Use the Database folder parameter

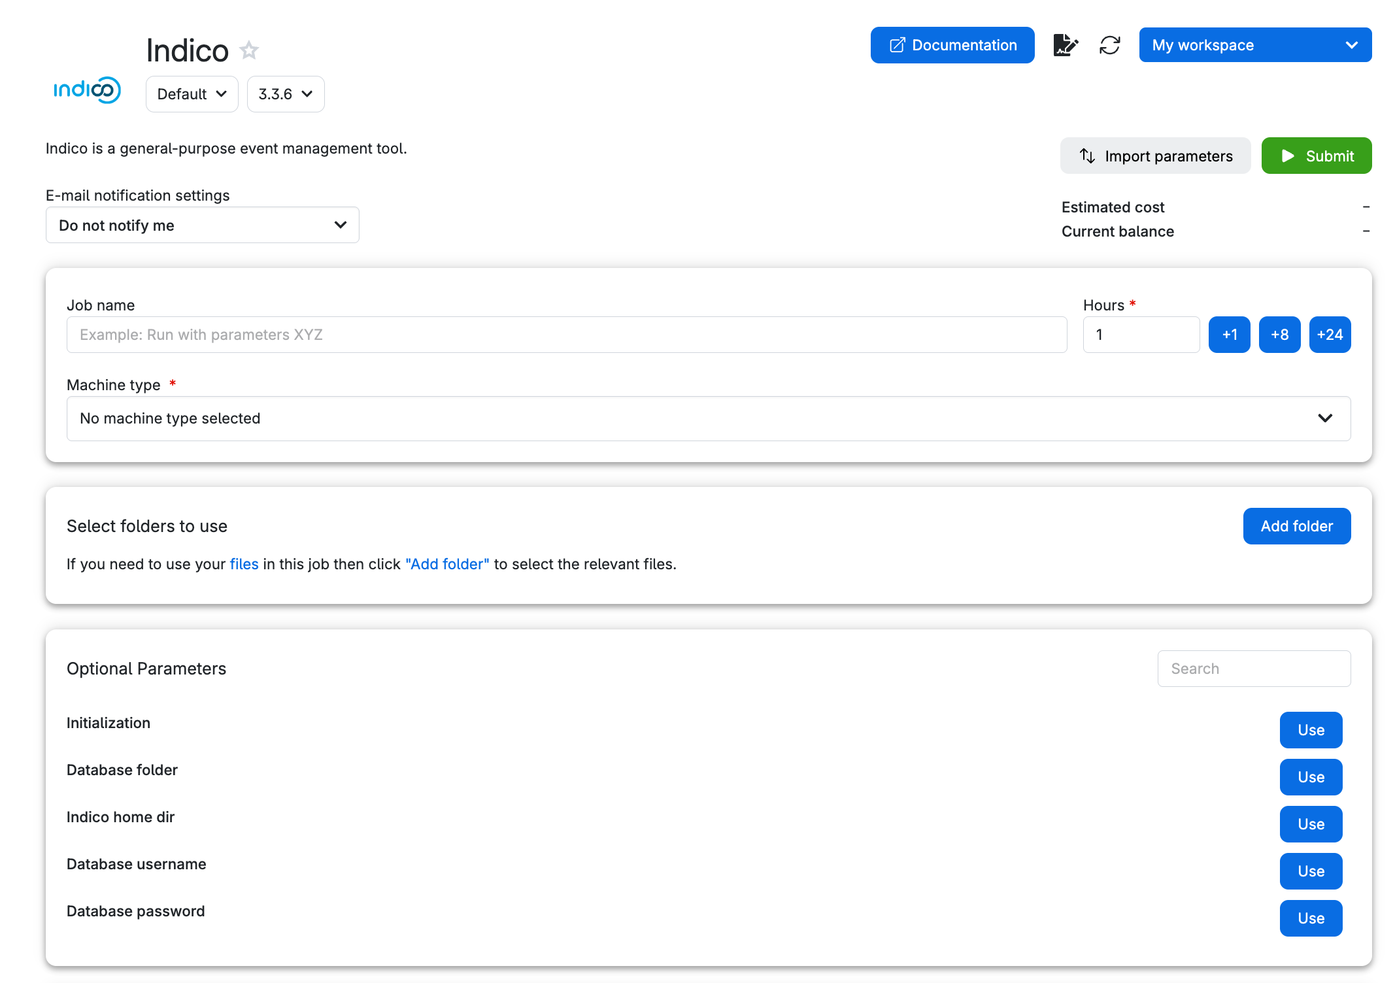1311,777
